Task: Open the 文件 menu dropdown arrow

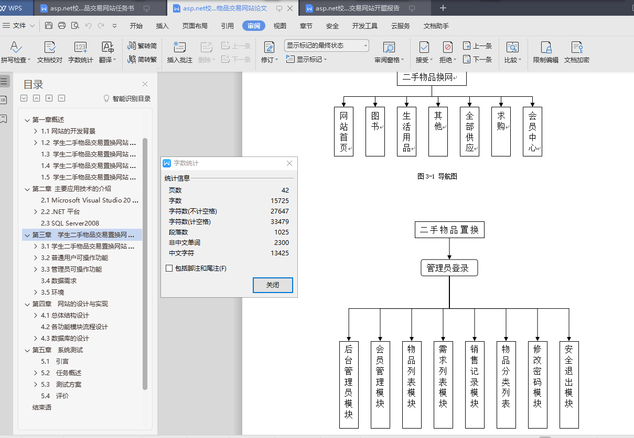Action: pyautogui.click(x=33, y=26)
